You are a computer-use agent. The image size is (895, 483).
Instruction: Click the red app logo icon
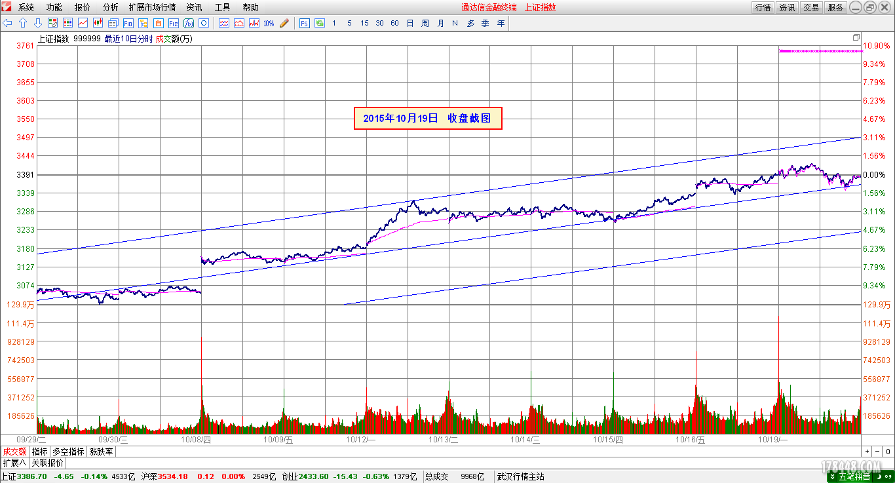(x=7, y=7)
